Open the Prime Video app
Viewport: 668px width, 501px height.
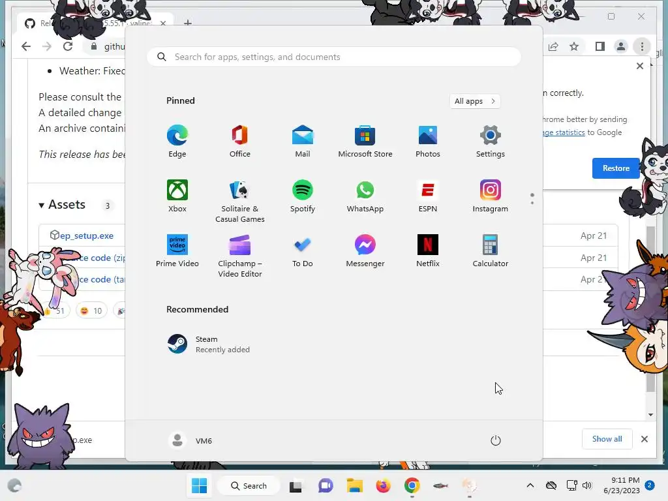(177, 251)
